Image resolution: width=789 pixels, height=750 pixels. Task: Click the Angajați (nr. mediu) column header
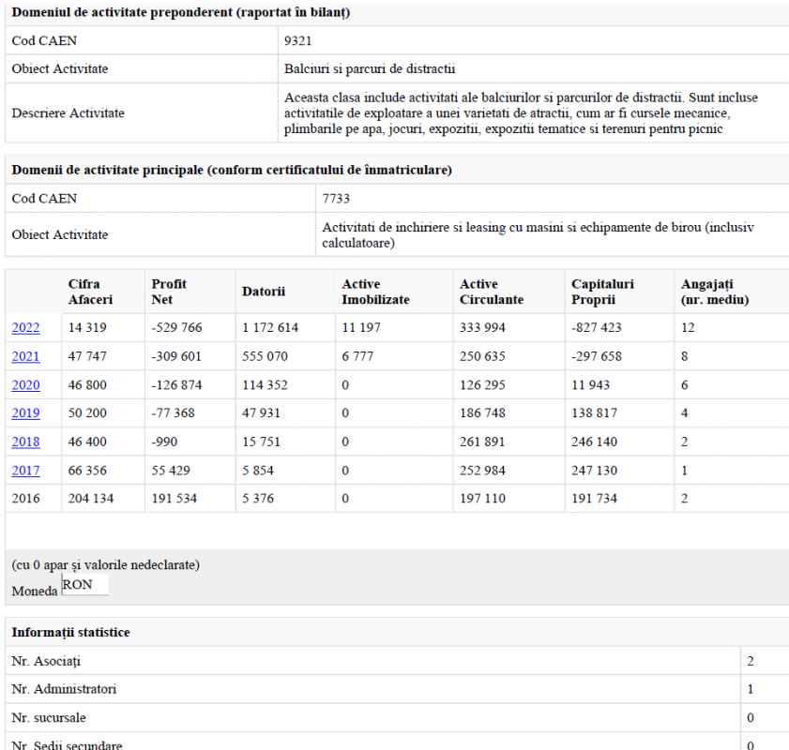point(715,292)
